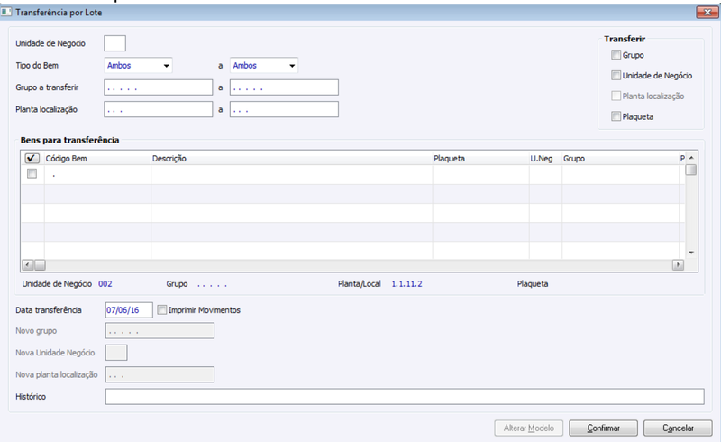Click the grid vertical scroll down arrow
Screen dimensions: 721x442
[691, 253]
